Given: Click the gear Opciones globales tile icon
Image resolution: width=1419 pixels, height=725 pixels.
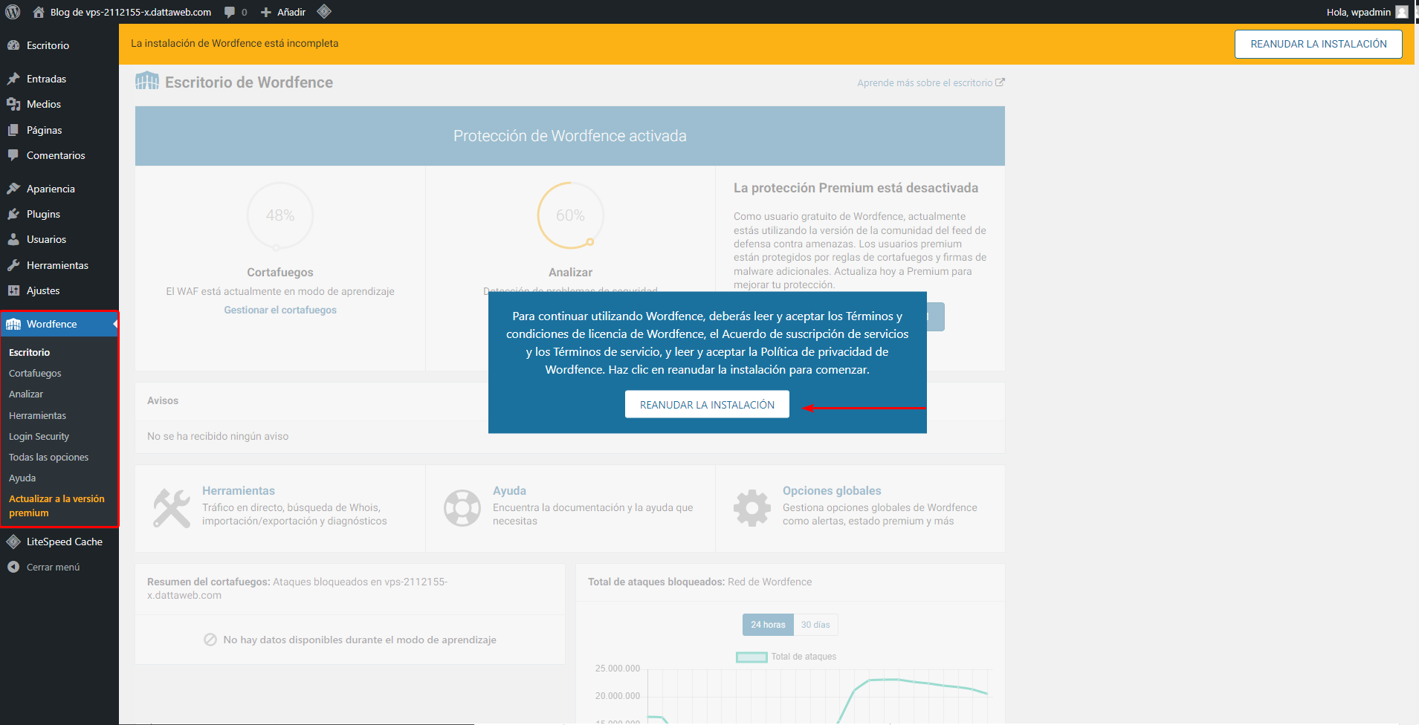Looking at the screenshot, I should tap(752, 508).
